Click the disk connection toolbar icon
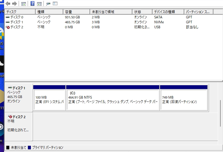The image size is (223, 152). pos(48,4)
